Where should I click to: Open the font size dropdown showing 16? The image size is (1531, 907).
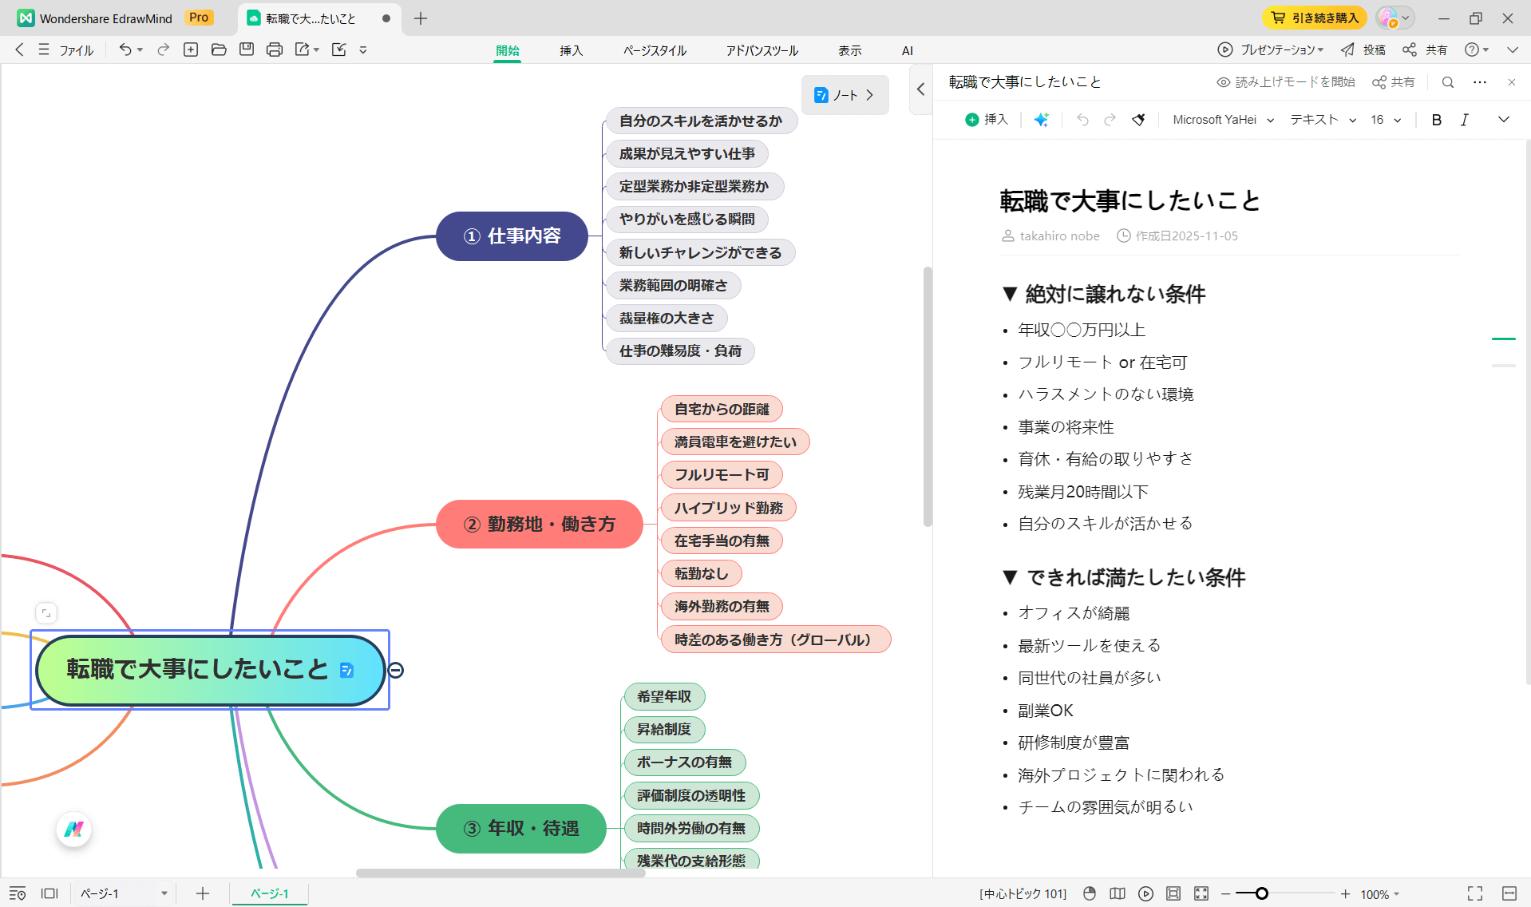point(1384,119)
